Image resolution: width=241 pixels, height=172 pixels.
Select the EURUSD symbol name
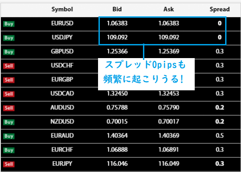(62, 23)
